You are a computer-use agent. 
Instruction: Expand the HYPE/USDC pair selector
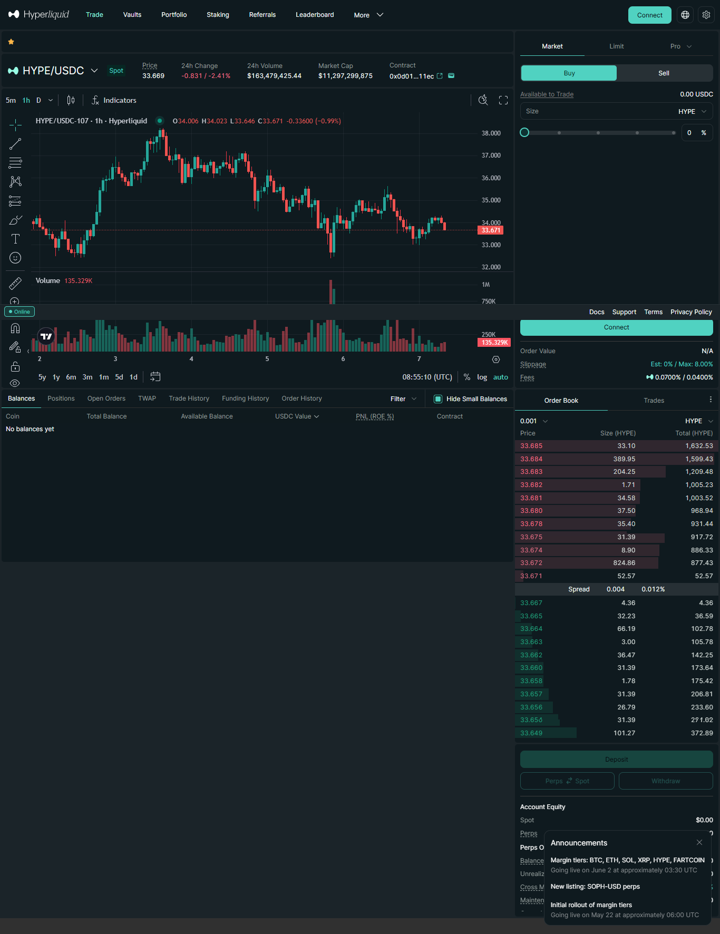(x=94, y=71)
